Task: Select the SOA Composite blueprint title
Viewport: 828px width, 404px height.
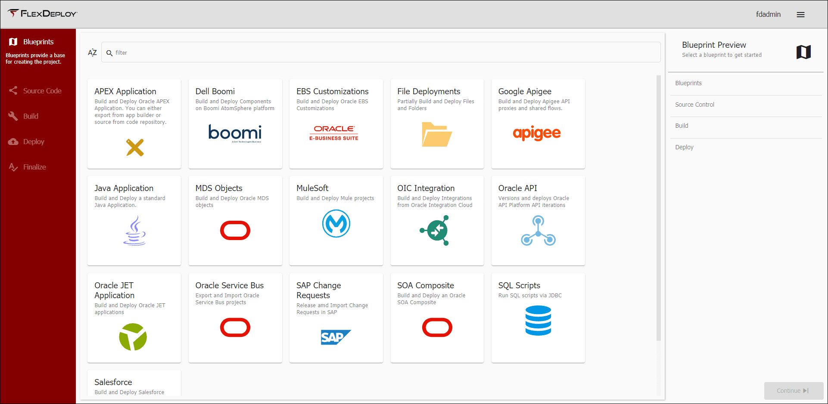Action: (426, 286)
